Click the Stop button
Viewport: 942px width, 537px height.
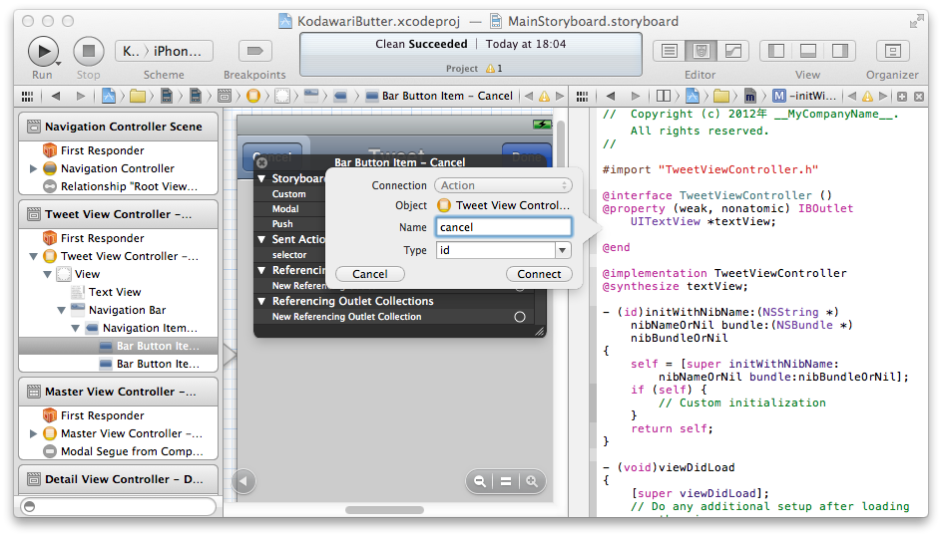point(88,51)
